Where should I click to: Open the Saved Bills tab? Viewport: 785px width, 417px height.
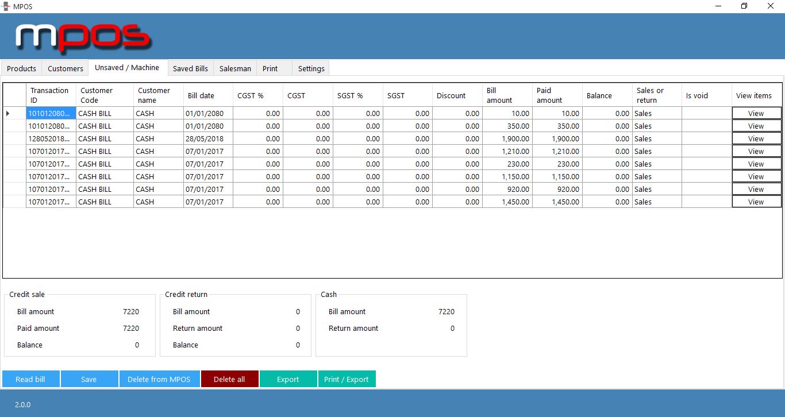point(190,68)
